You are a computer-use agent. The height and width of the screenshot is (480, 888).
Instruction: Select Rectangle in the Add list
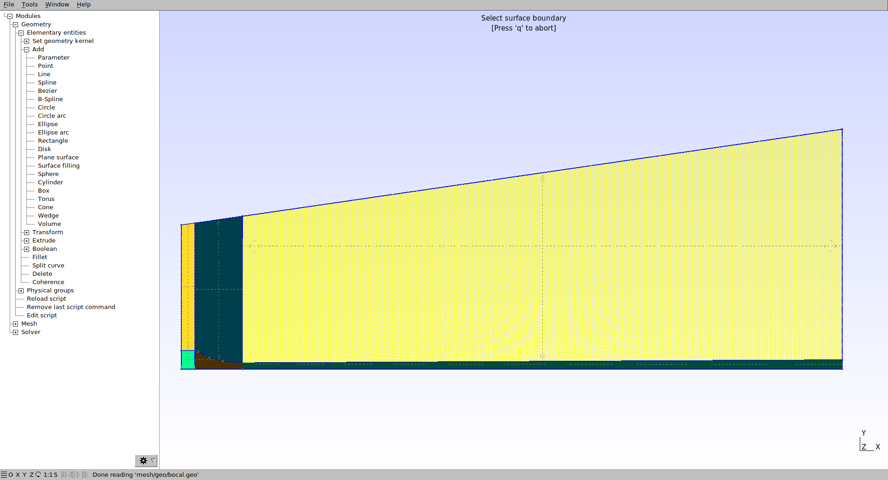[53, 141]
